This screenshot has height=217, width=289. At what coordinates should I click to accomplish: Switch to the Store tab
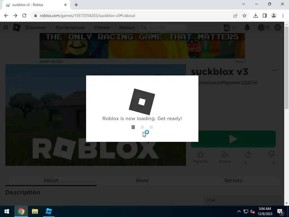point(142,180)
